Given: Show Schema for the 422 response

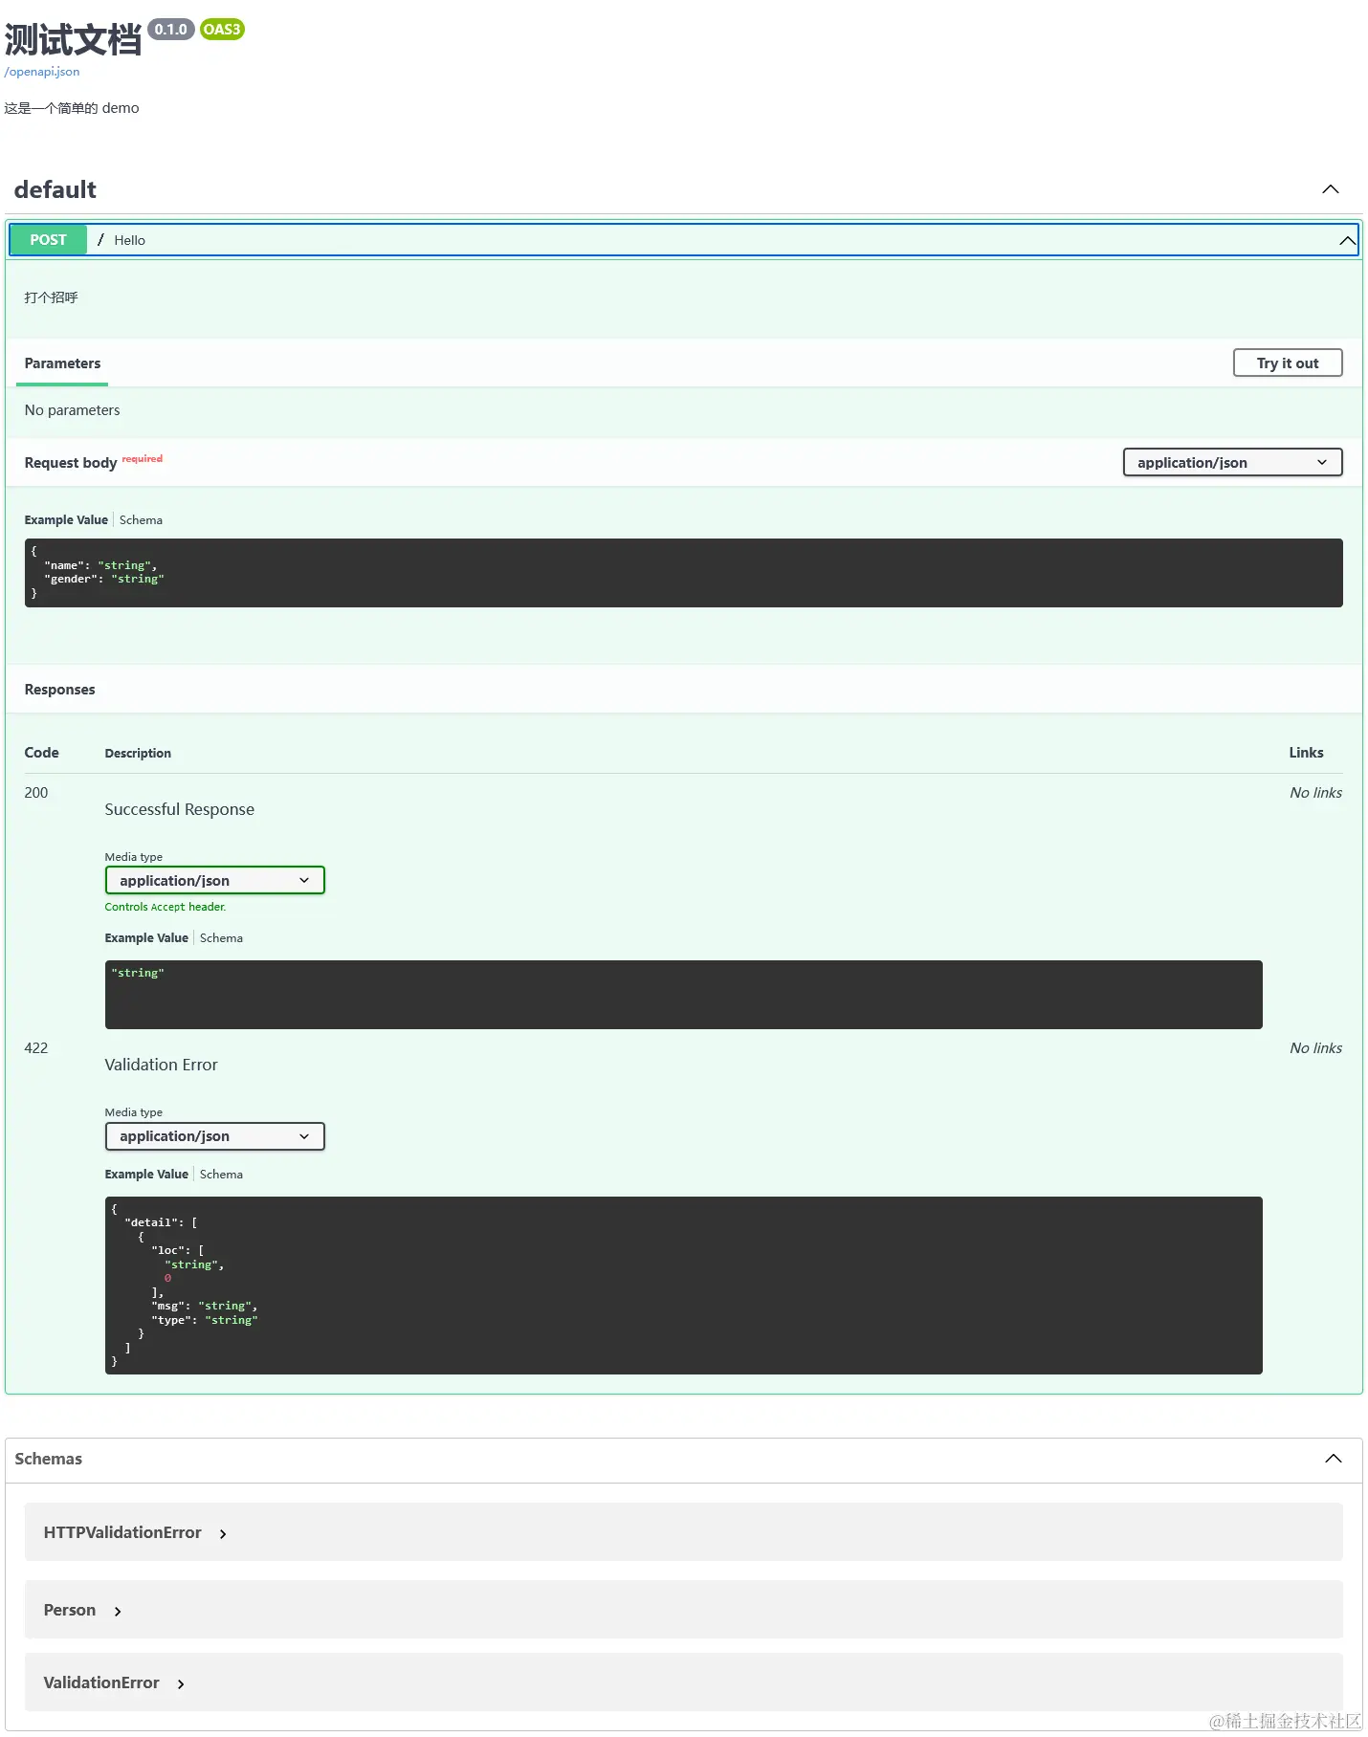Looking at the screenshot, I should coord(221,1175).
